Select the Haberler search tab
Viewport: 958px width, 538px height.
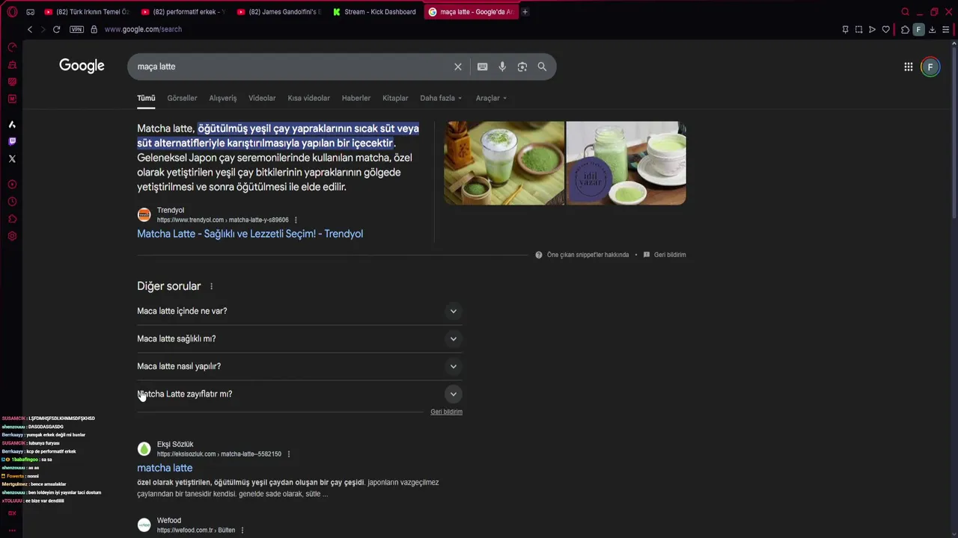pos(356,98)
